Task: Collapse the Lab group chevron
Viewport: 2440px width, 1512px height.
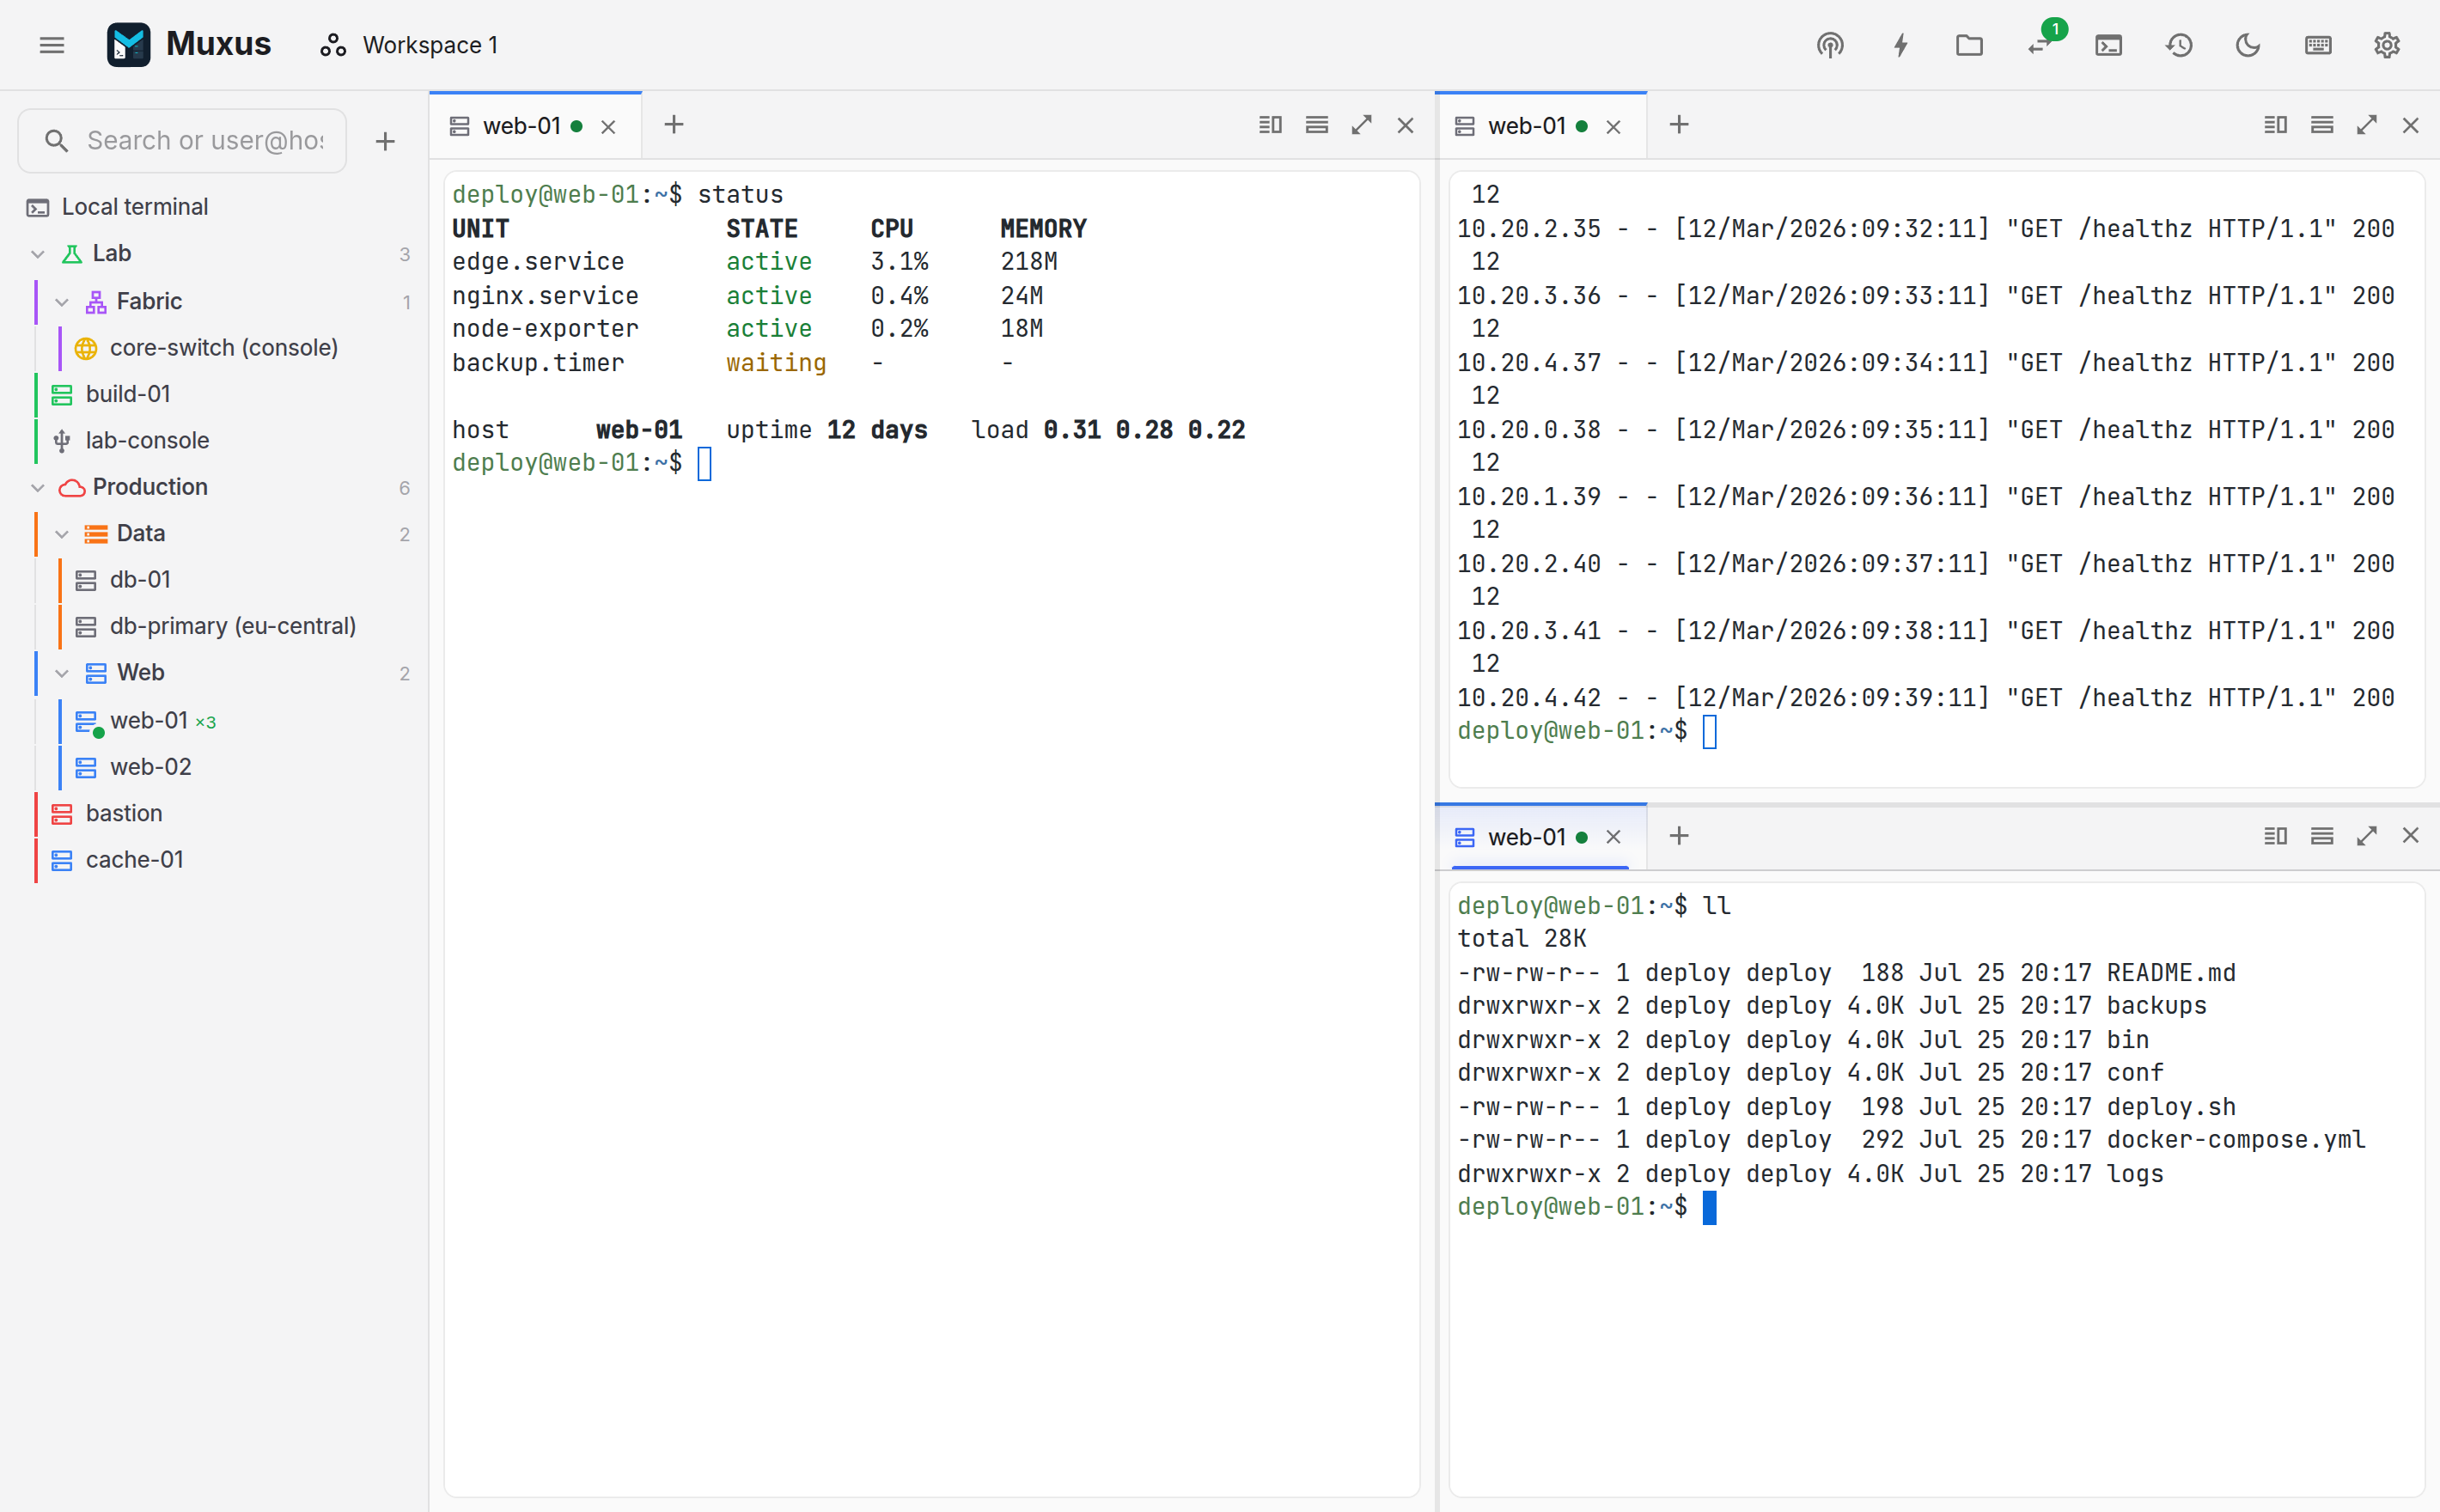Action: [x=38, y=254]
